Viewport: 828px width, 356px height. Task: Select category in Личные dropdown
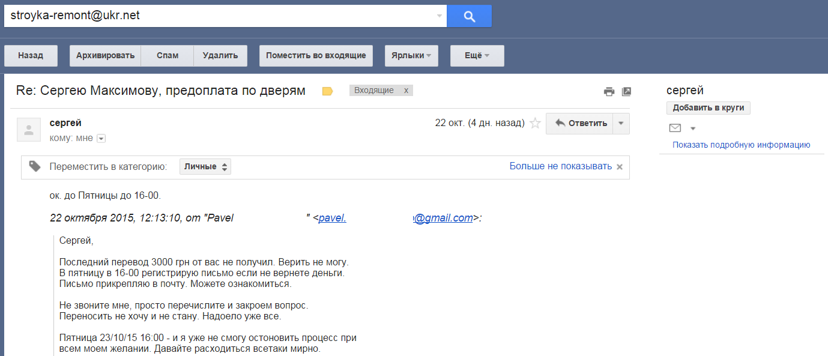(205, 167)
